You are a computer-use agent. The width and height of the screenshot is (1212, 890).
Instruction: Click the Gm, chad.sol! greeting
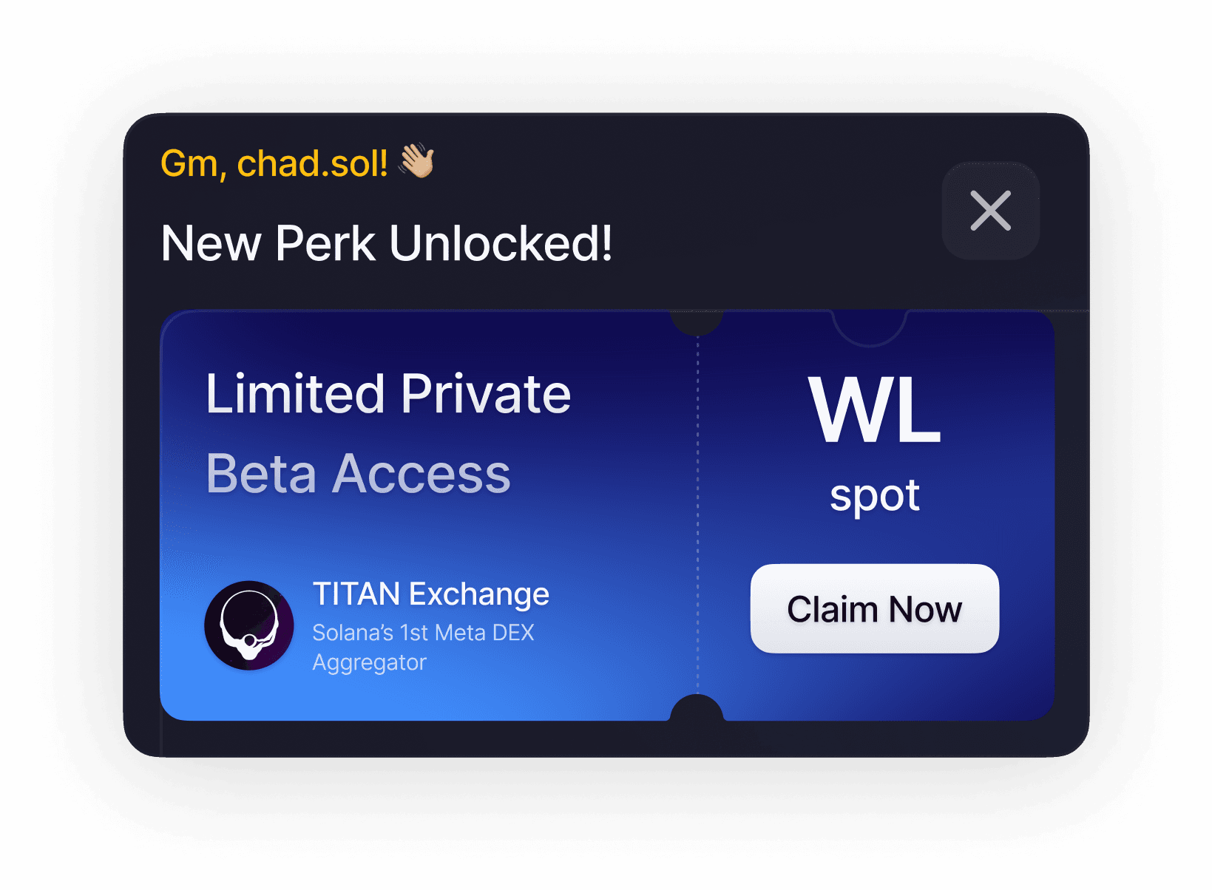click(274, 163)
